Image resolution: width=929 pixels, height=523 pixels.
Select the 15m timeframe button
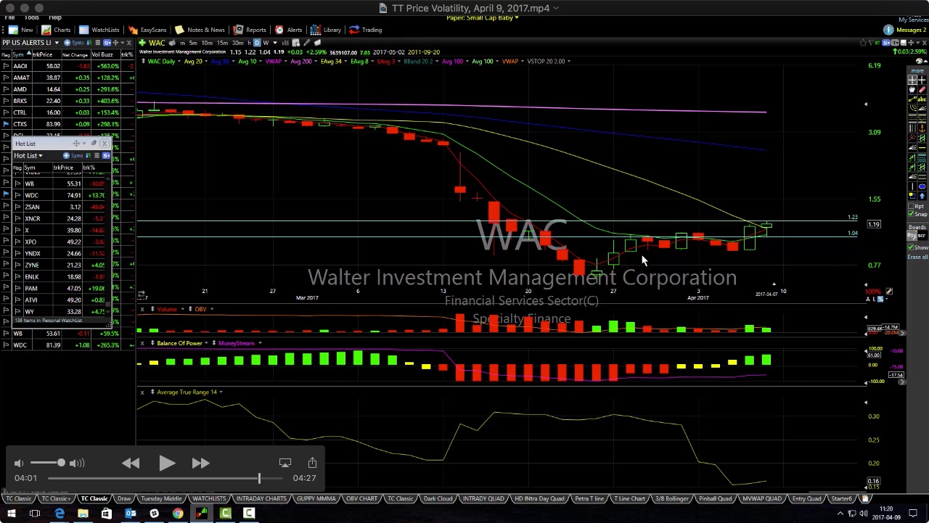(x=222, y=43)
